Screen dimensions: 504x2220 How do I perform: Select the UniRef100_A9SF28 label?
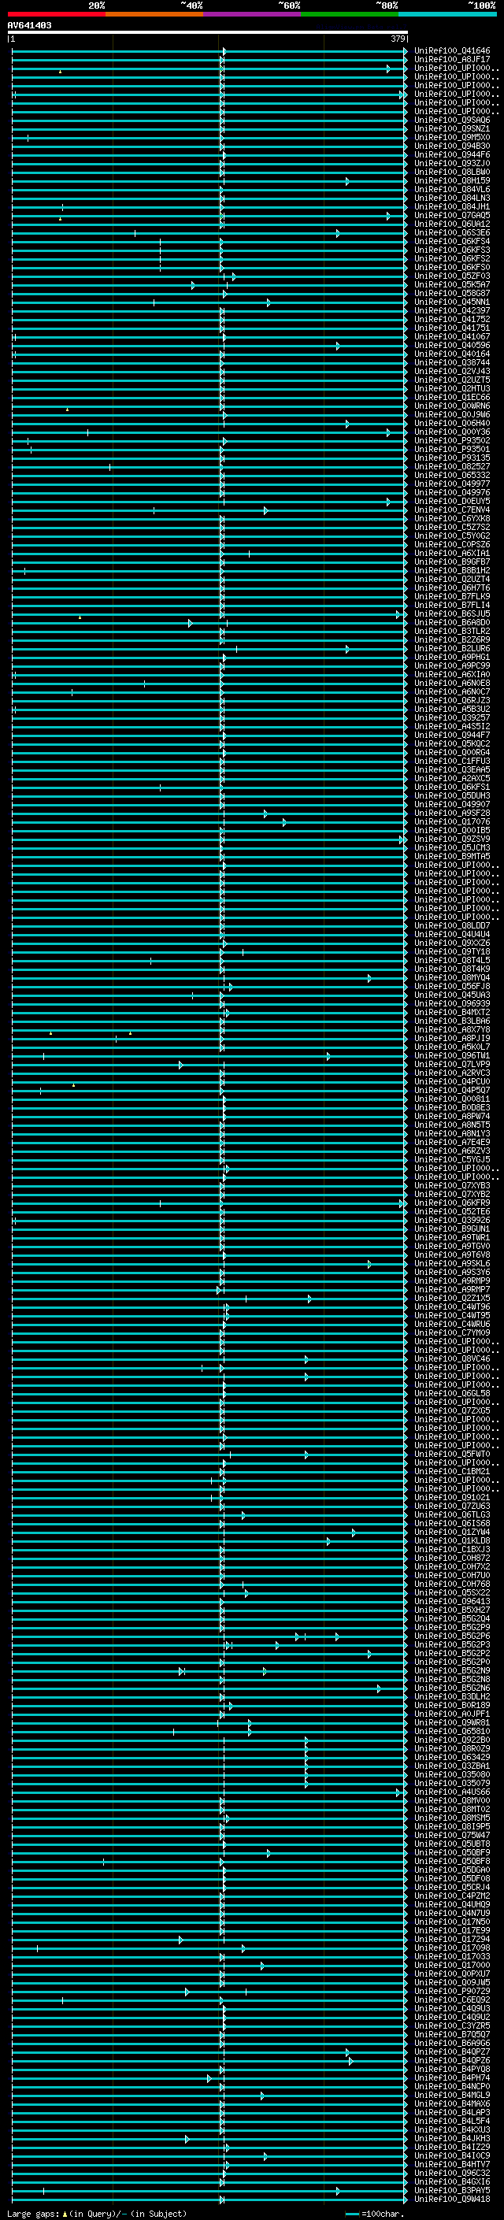pos(452,814)
